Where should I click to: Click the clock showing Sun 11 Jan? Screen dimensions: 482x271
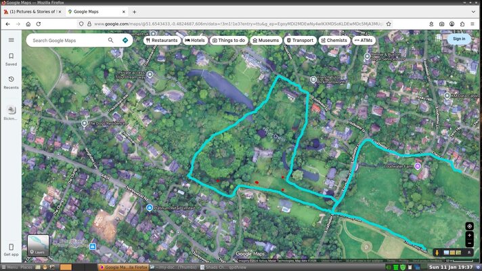coord(451,268)
